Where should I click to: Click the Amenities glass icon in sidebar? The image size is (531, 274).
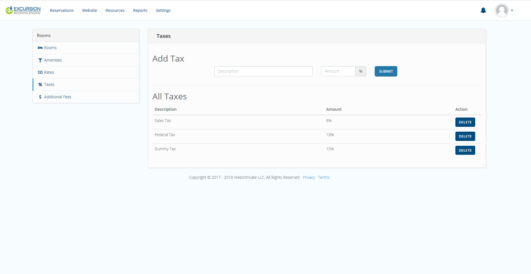(40, 60)
